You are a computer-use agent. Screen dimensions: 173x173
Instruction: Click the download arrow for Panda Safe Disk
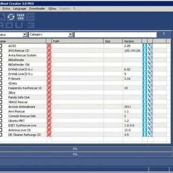[145, 97]
